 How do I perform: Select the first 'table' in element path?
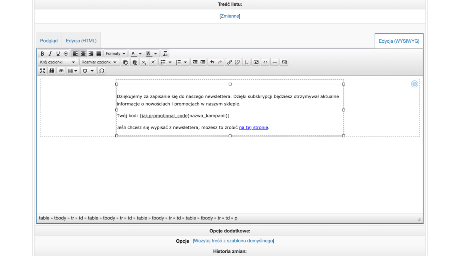44,218
